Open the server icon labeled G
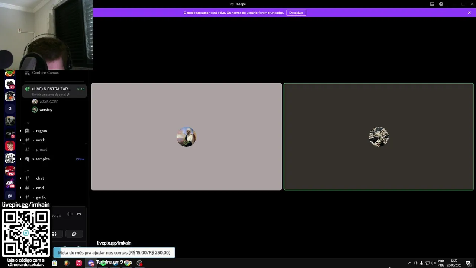This screenshot has width=476, height=268. 10,109
